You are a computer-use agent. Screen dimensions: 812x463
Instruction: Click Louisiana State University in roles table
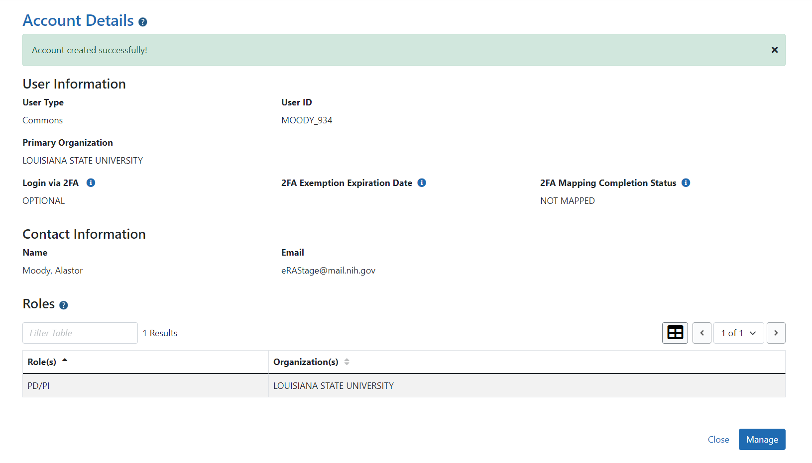point(333,386)
